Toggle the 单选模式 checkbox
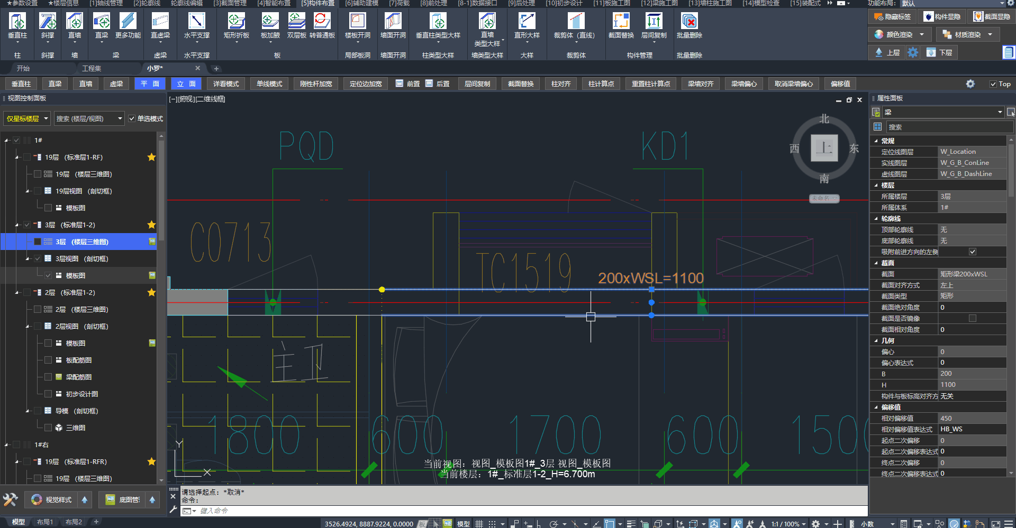Viewport: 1016px width, 528px height. pyautogui.click(x=132, y=119)
